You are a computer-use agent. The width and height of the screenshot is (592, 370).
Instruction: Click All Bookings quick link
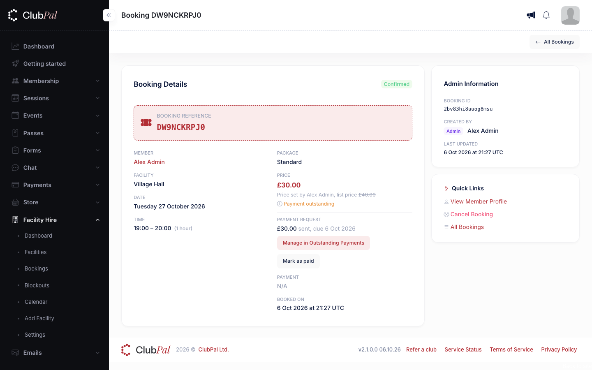[x=467, y=227]
